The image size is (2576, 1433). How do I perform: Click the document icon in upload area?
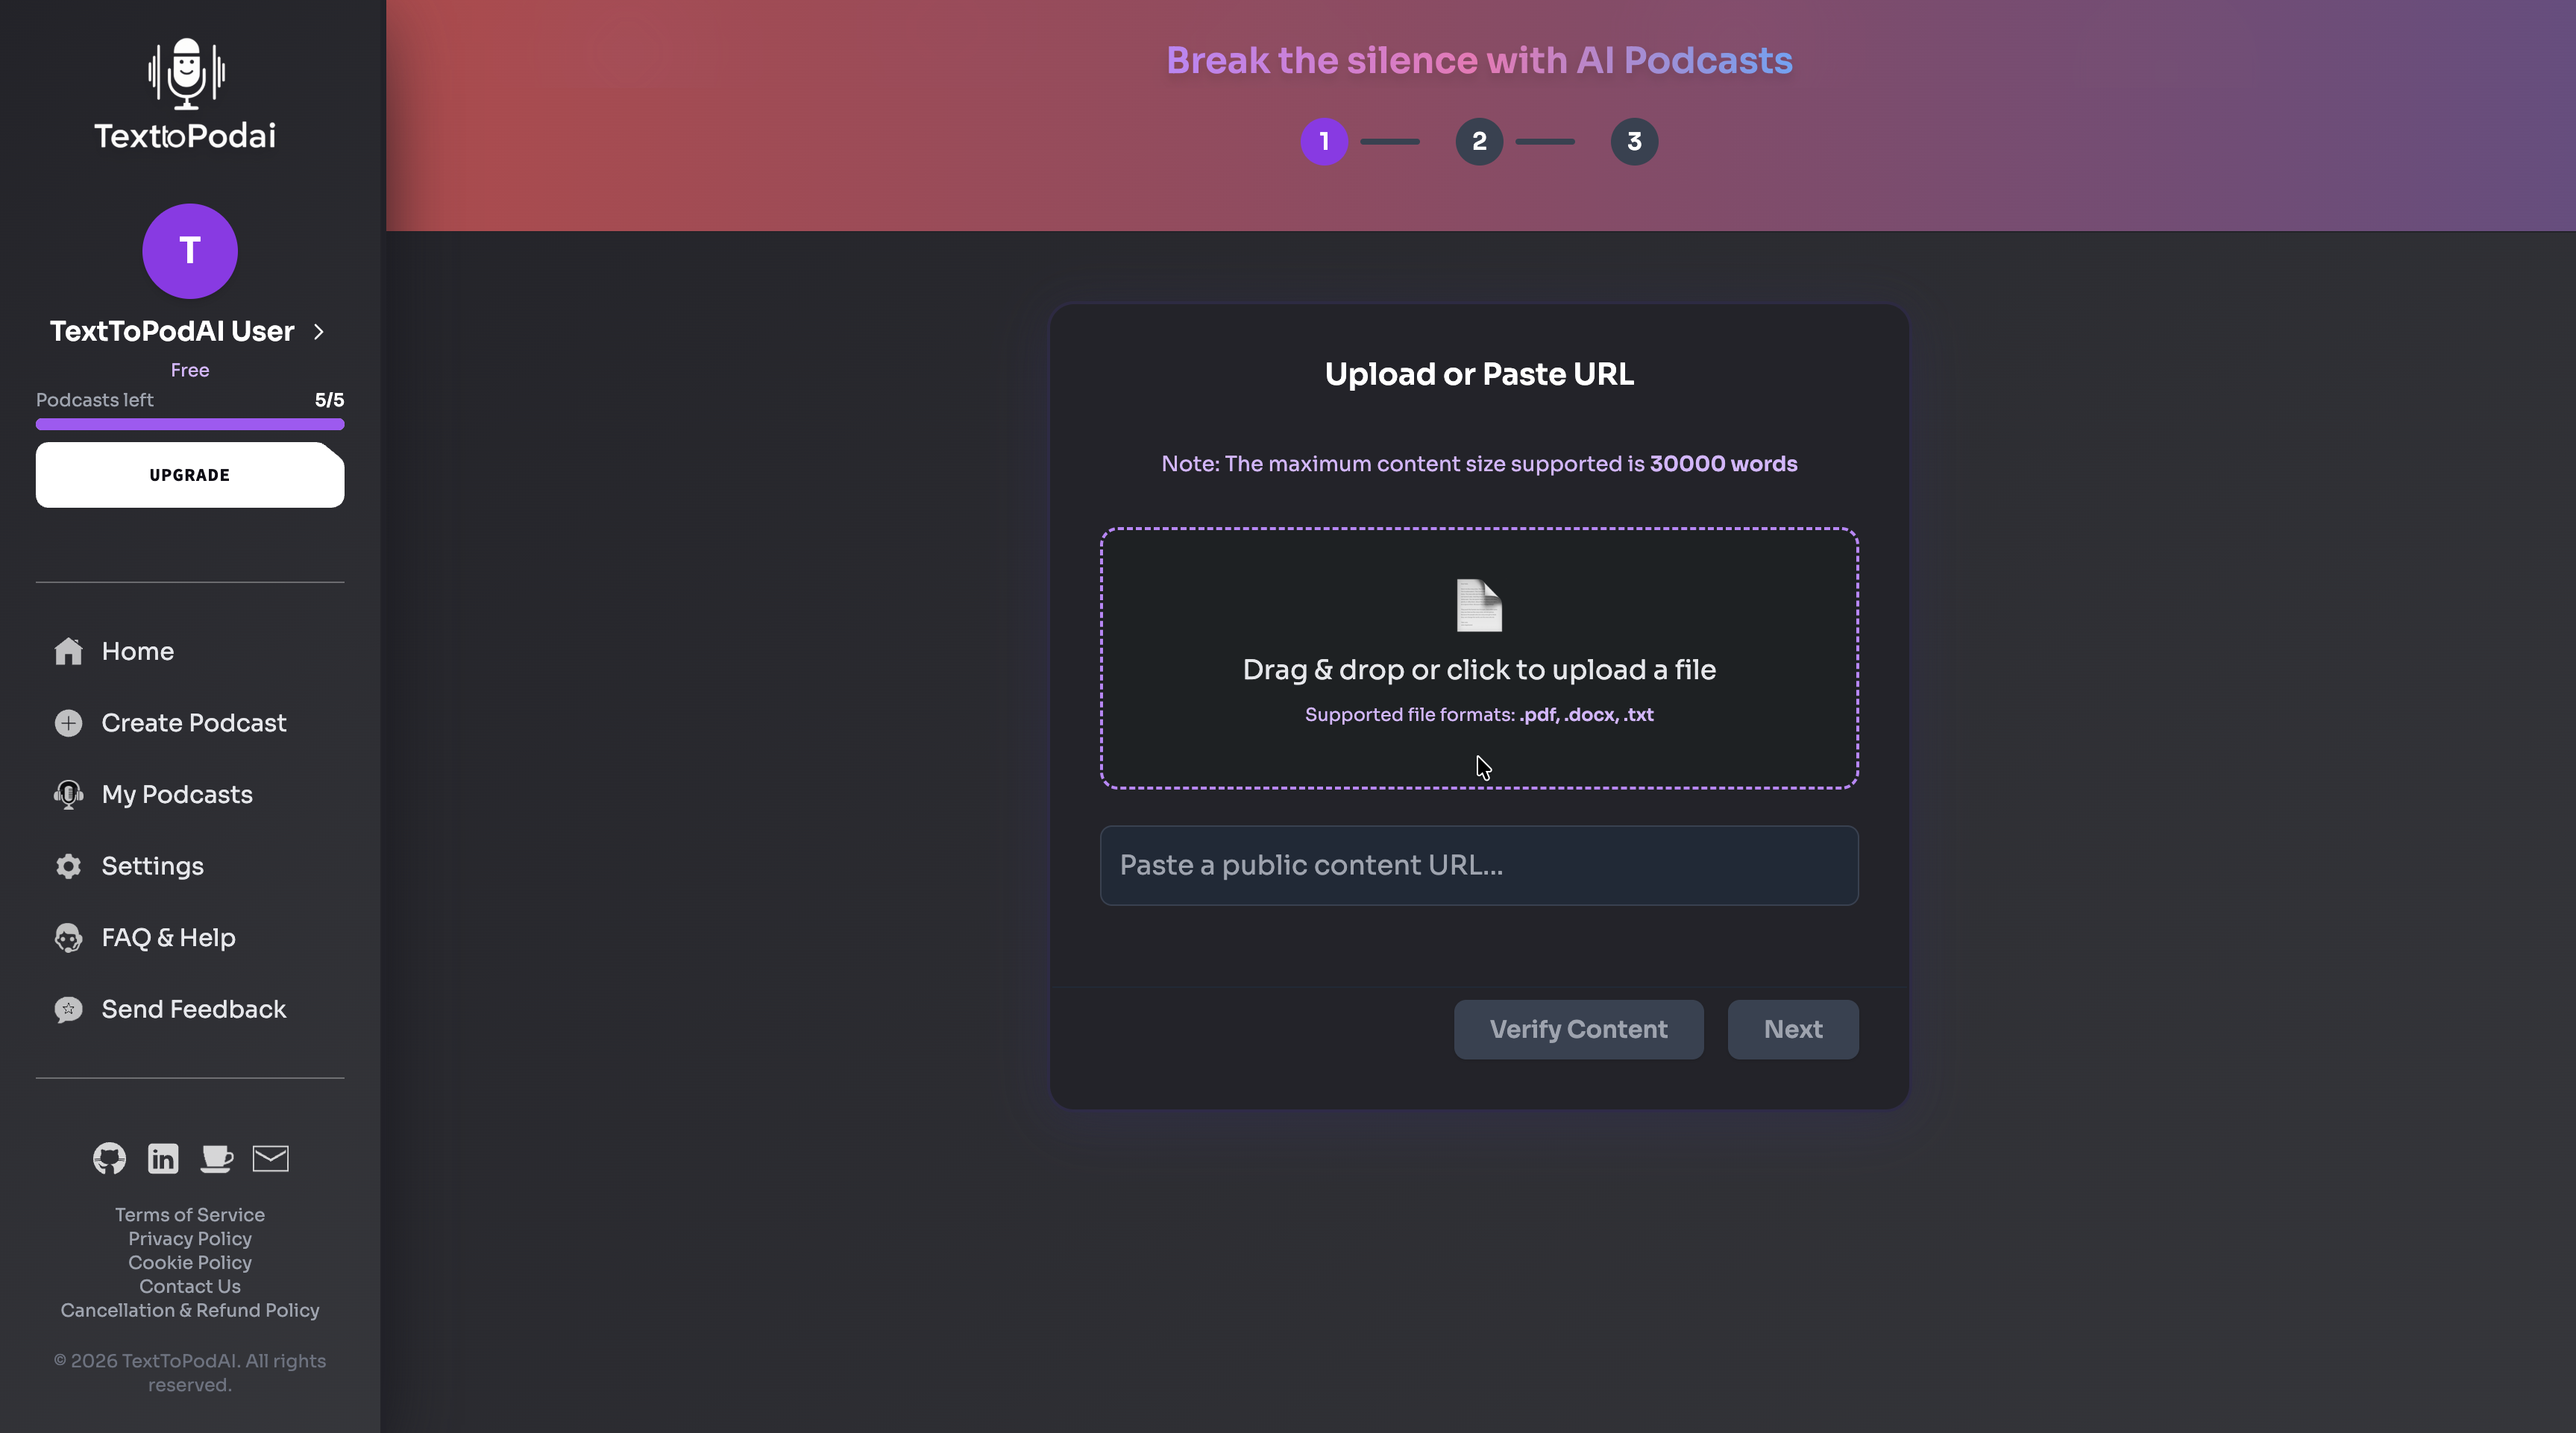click(x=1479, y=605)
